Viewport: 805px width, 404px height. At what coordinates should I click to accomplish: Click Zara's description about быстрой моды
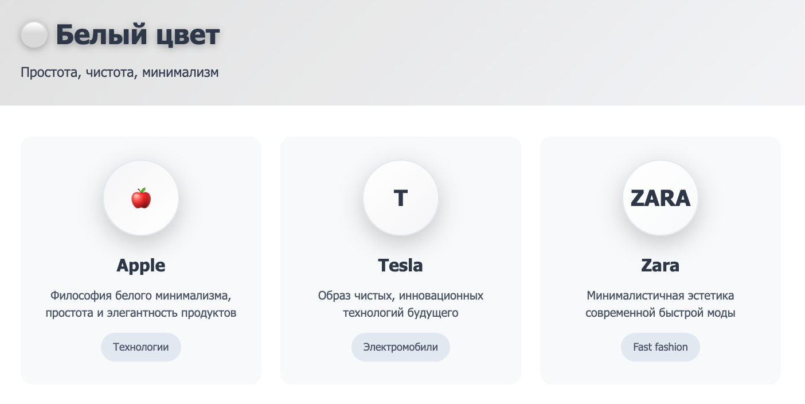tap(661, 305)
